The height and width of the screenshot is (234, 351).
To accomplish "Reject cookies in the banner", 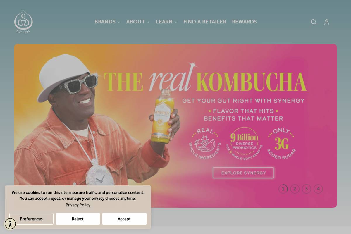I will tap(78, 219).
